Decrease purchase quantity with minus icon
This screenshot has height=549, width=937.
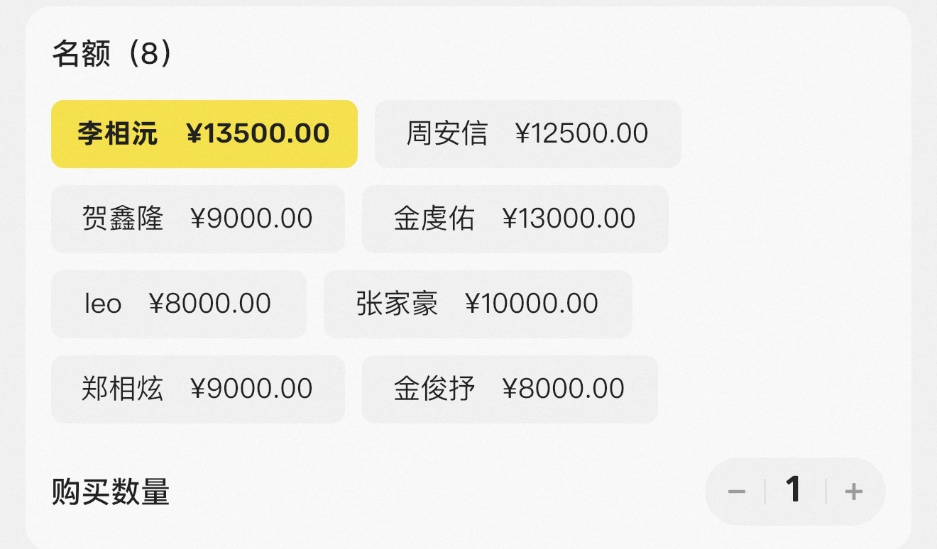(736, 492)
